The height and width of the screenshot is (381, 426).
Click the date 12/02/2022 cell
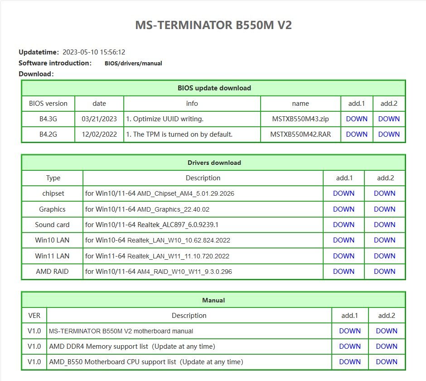click(99, 134)
